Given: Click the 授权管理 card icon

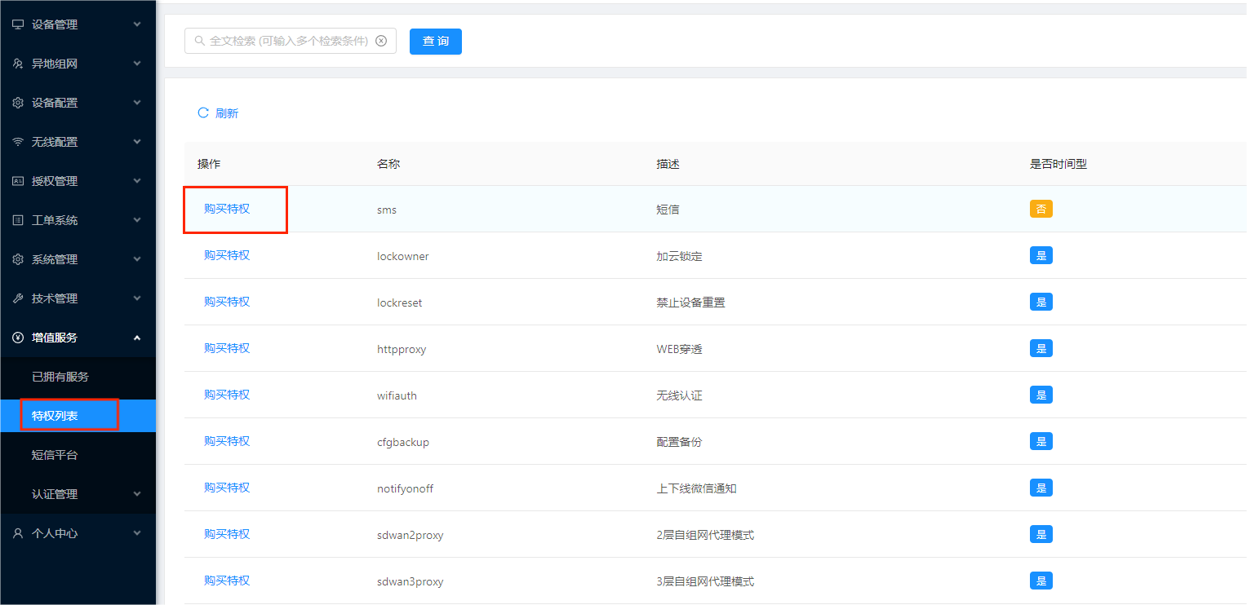Looking at the screenshot, I should click(x=18, y=181).
